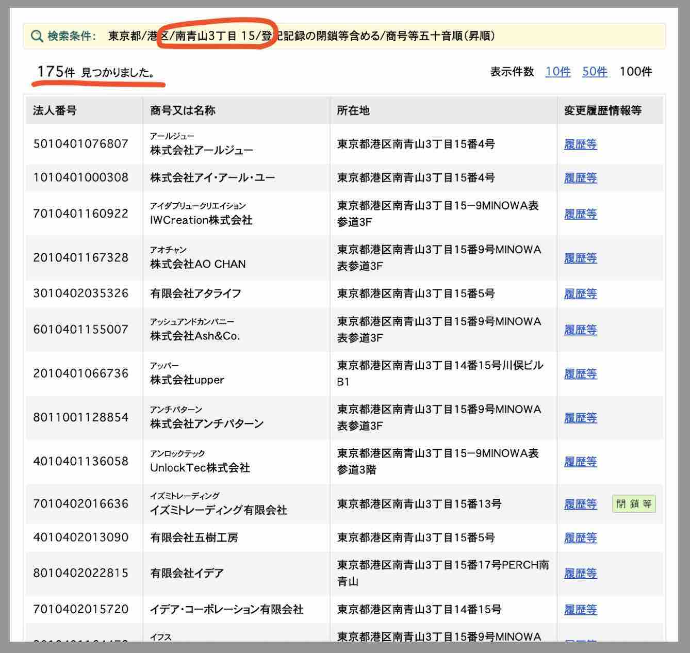
Task: Switch display count to 10件
Action: (557, 72)
